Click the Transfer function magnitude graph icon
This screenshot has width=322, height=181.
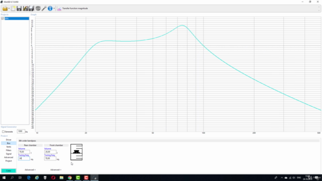coord(59,9)
